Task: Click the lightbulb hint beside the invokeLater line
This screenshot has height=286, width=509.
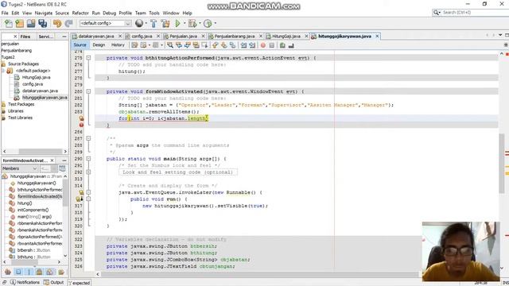Action: 81,192
